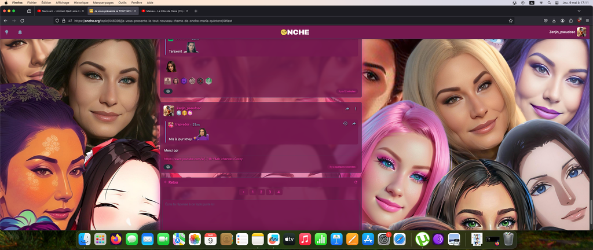Bookmark this page with the star icon
The image size is (593, 250).
point(511,20)
